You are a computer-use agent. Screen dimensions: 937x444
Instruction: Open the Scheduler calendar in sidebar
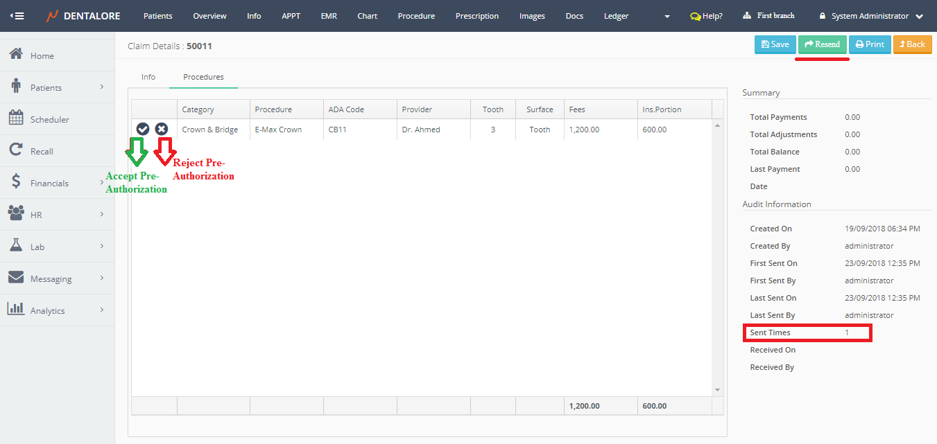coord(49,119)
